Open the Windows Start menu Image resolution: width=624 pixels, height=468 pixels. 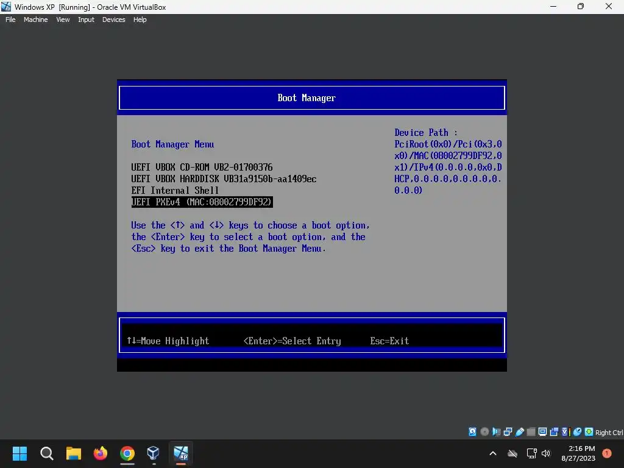(x=19, y=453)
